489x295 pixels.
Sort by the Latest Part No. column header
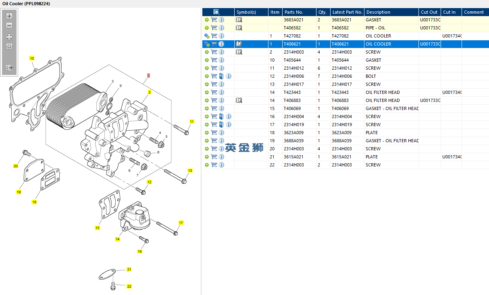[x=347, y=12]
